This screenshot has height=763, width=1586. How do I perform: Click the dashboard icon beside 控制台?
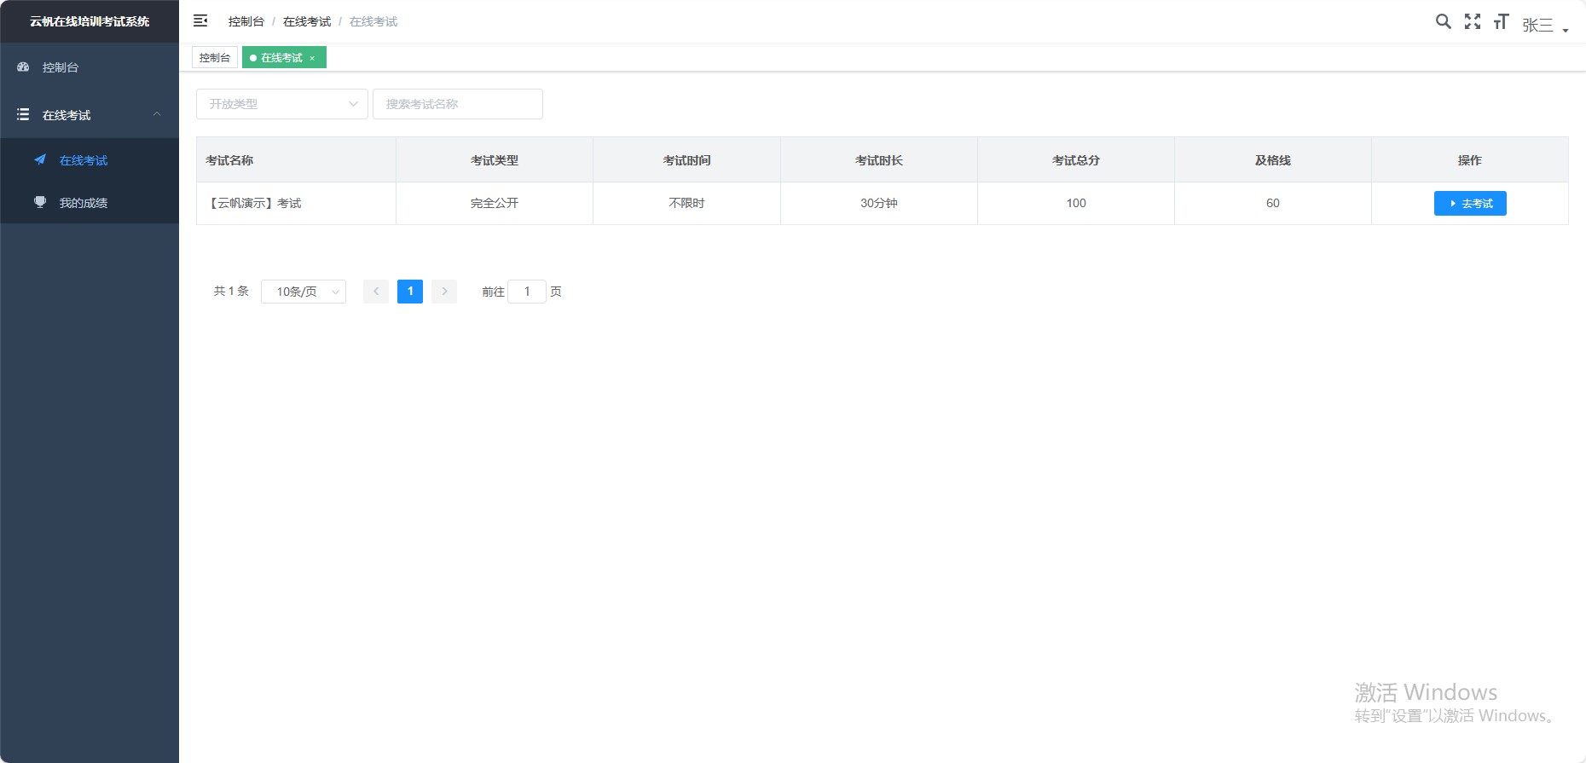pyautogui.click(x=24, y=66)
